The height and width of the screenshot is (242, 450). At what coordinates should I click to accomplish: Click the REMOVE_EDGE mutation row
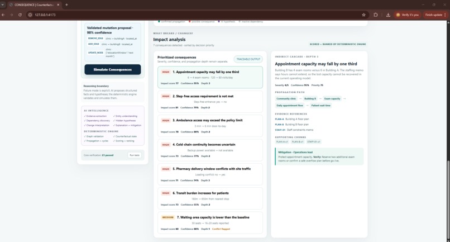[x=113, y=39]
